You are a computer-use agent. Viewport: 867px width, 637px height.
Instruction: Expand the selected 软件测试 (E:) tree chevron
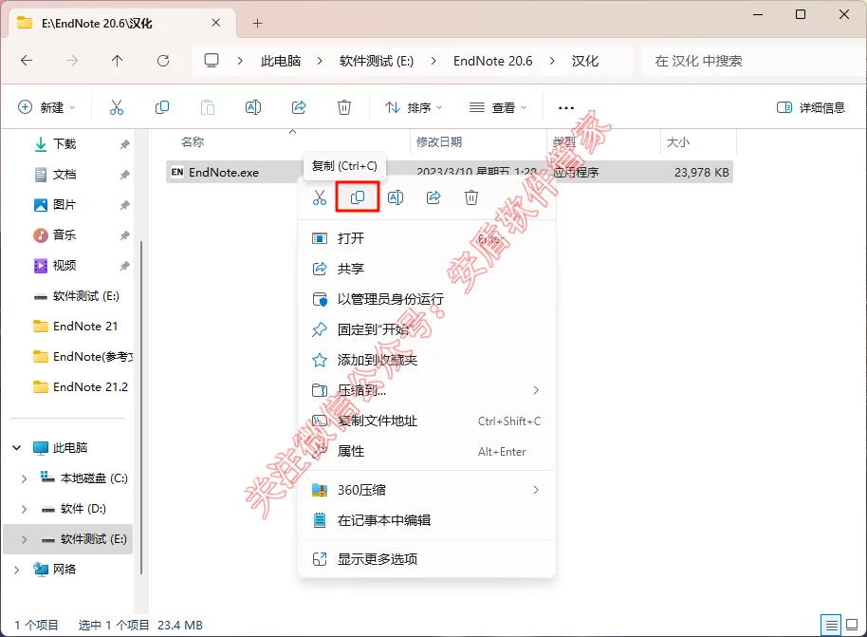tap(24, 539)
